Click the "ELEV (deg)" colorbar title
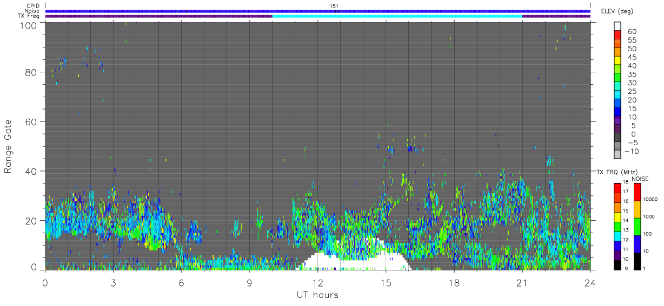This screenshot has width=664, height=306. click(x=616, y=11)
